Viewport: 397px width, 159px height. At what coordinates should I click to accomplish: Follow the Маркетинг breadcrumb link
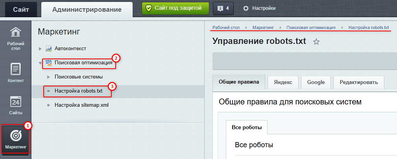(264, 27)
